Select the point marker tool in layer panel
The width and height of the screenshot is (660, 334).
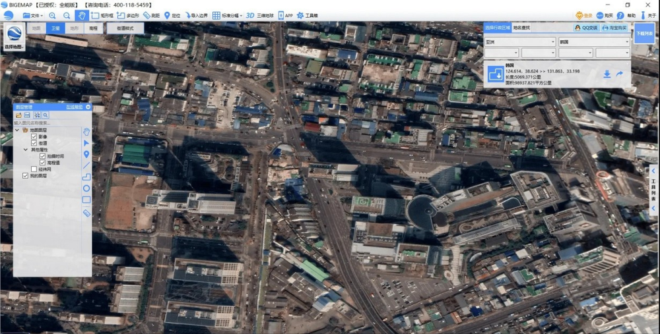[x=86, y=154]
